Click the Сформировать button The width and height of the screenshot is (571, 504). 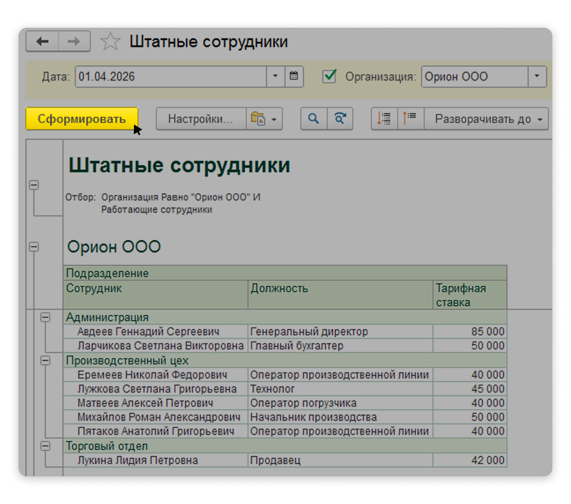click(x=82, y=119)
